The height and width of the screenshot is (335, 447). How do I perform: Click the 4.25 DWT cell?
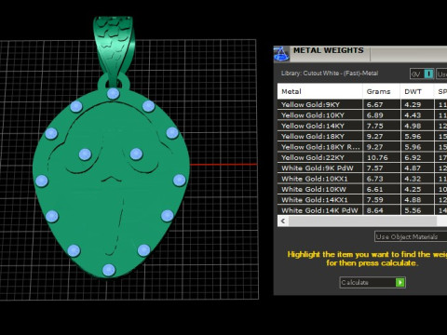(x=417, y=189)
